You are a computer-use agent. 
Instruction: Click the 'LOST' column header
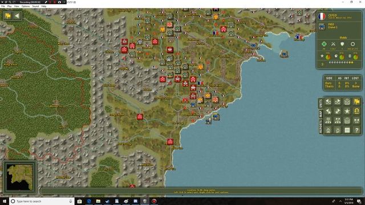pyautogui.click(x=355, y=79)
